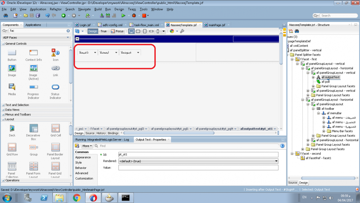Click the More button in Properties

[87, 146]
